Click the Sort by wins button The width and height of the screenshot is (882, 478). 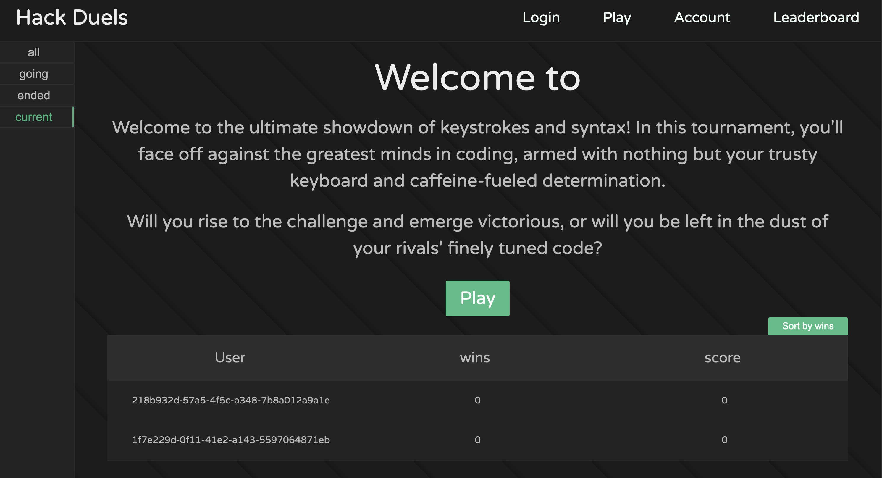[808, 326]
